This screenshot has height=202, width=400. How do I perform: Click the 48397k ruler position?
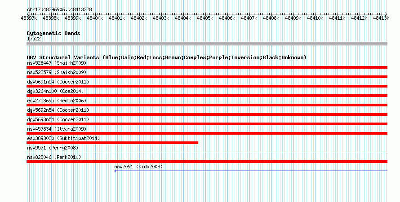(29, 18)
